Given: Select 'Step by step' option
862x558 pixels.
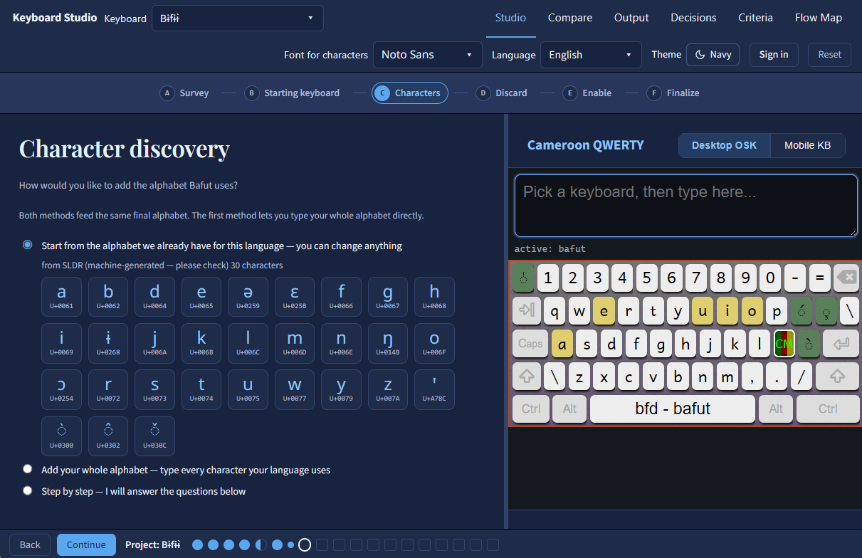Looking at the screenshot, I should coord(28,490).
